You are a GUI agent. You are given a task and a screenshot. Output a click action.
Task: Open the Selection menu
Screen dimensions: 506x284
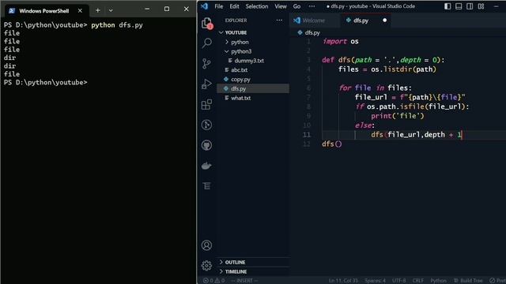[x=256, y=6]
